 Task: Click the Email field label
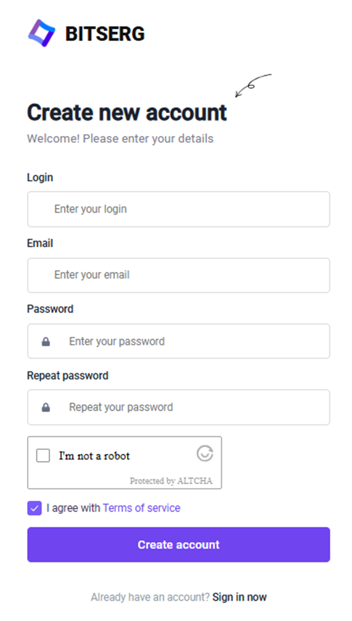click(40, 243)
